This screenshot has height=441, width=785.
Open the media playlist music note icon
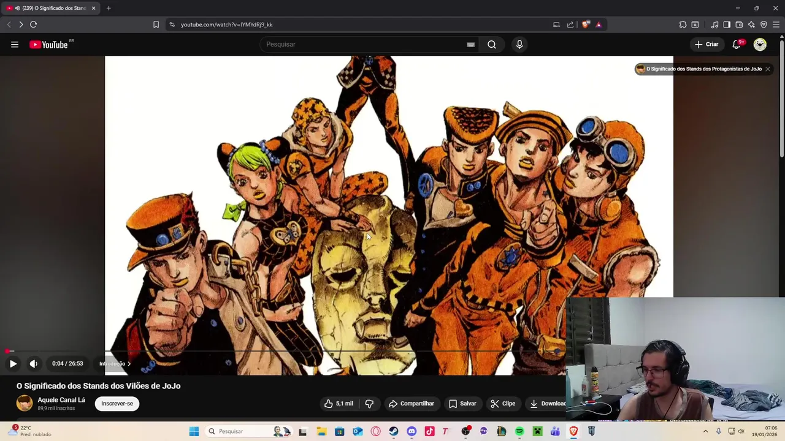[x=714, y=24]
